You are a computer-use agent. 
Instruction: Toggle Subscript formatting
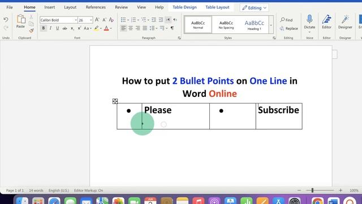click(x=72, y=28)
